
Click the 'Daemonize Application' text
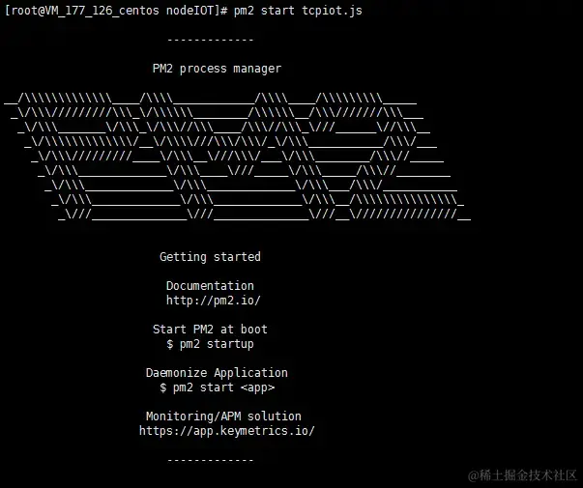coord(217,373)
